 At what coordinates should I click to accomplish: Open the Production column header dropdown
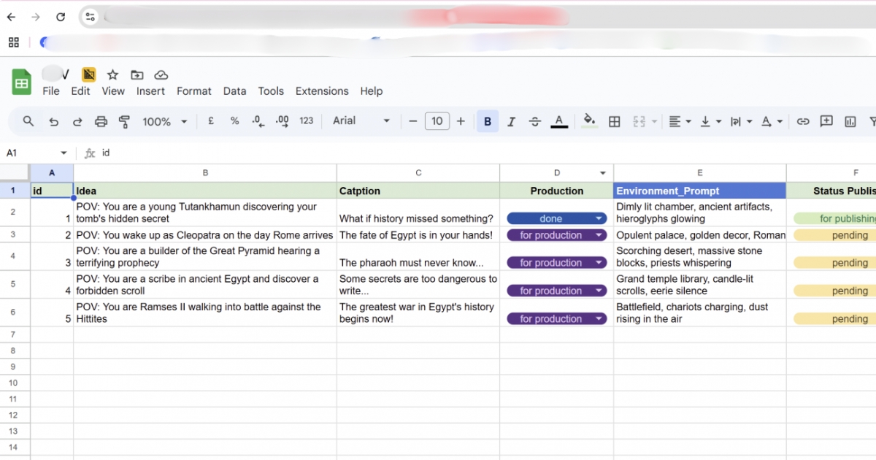coord(604,172)
